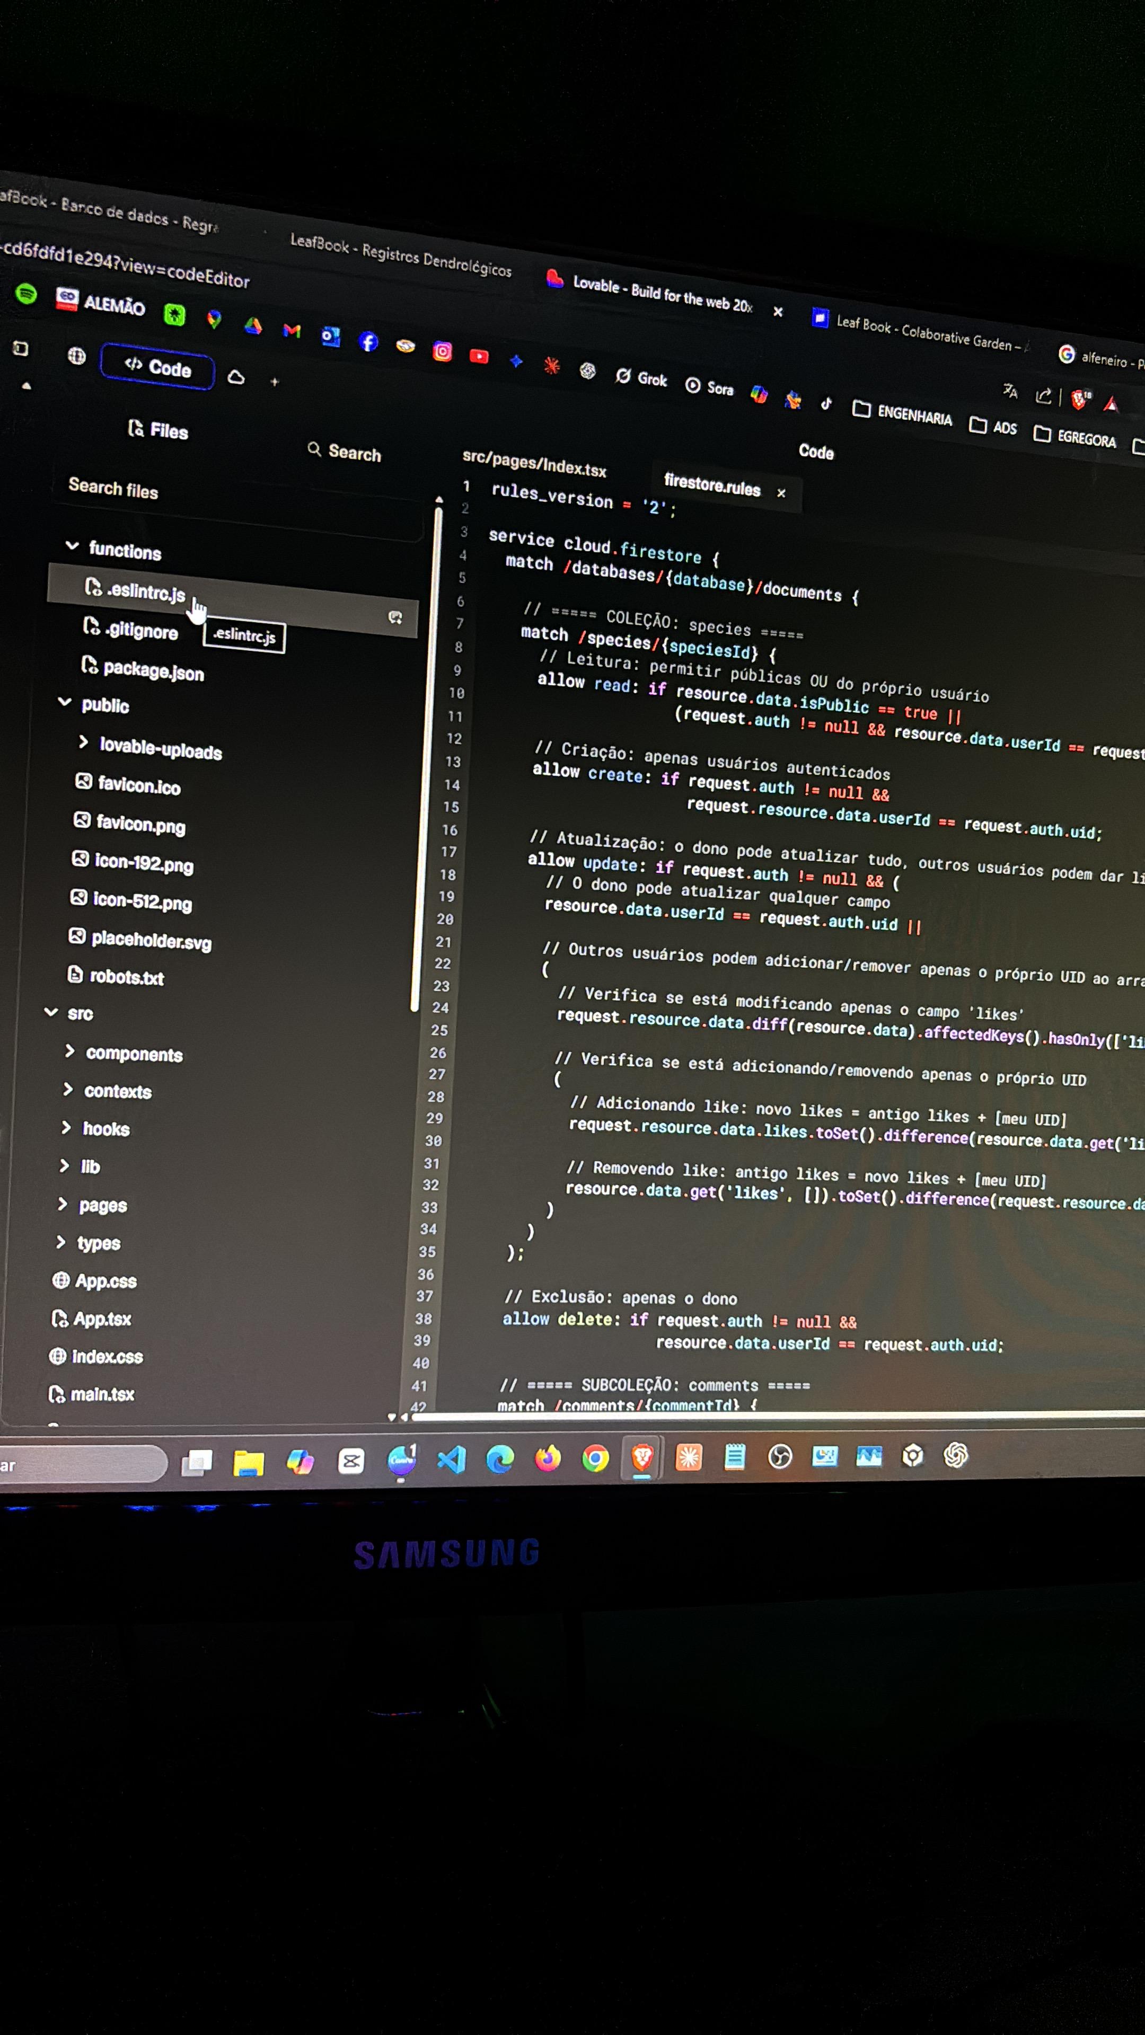Open the package.json file
This screenshot has width=1145, height=2035.
(143, 670)
